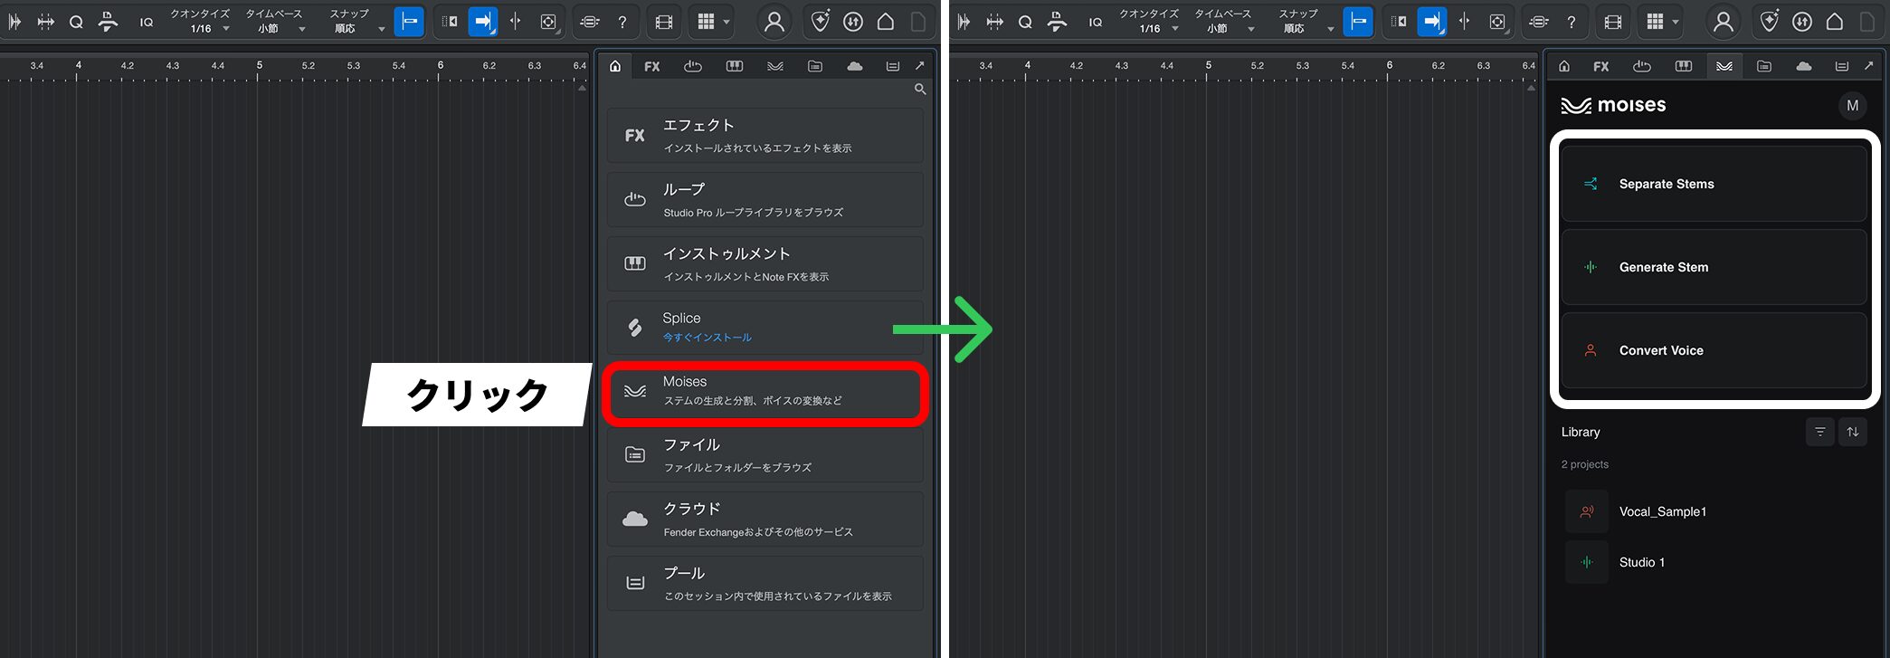Select Home tab in left browser panel
1890x658 pixels.
click(x=615, y=66)
